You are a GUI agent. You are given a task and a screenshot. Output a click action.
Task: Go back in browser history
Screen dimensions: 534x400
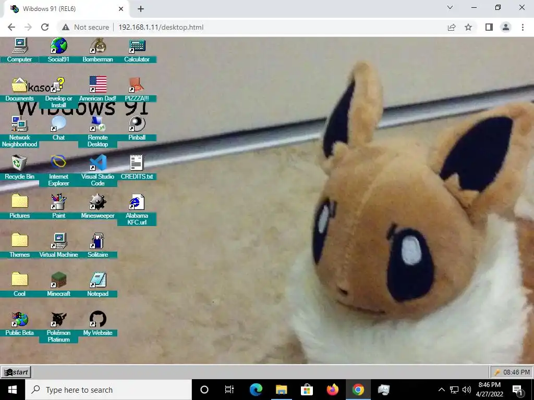click(x=11, y=27)
